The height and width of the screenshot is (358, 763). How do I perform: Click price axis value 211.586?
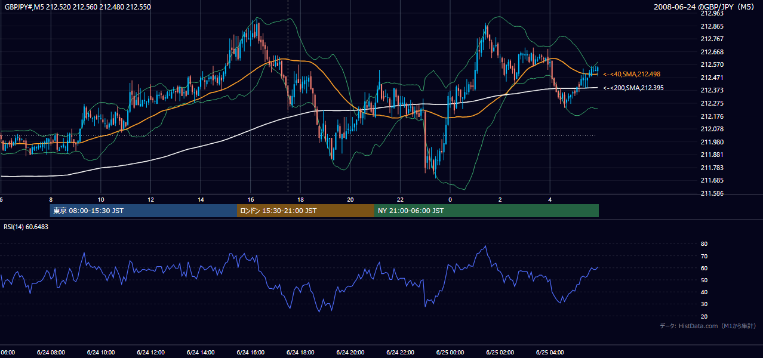point(712,193)
